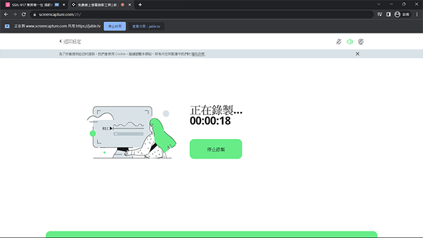Screen dimensions: 423x238
Task: Select the screencapture recorder tab
Action: [97, 5]
